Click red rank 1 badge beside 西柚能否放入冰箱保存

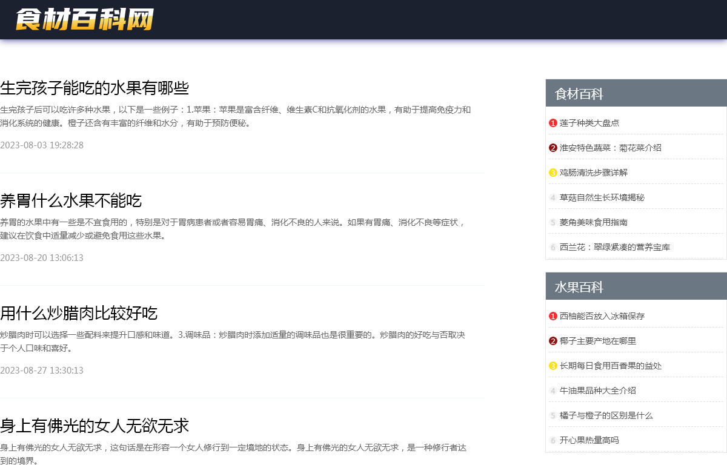coord(553,316)
